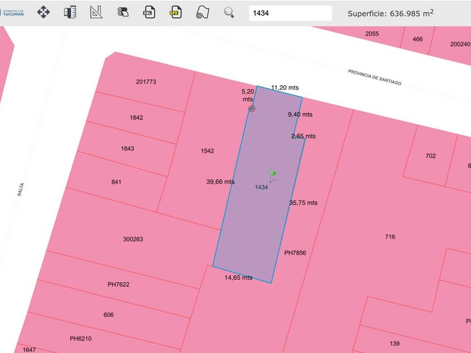Screen dimensions: 471x353
Task: Click the Provincia de Santiago street label
Action: click(x=375, y=77)
